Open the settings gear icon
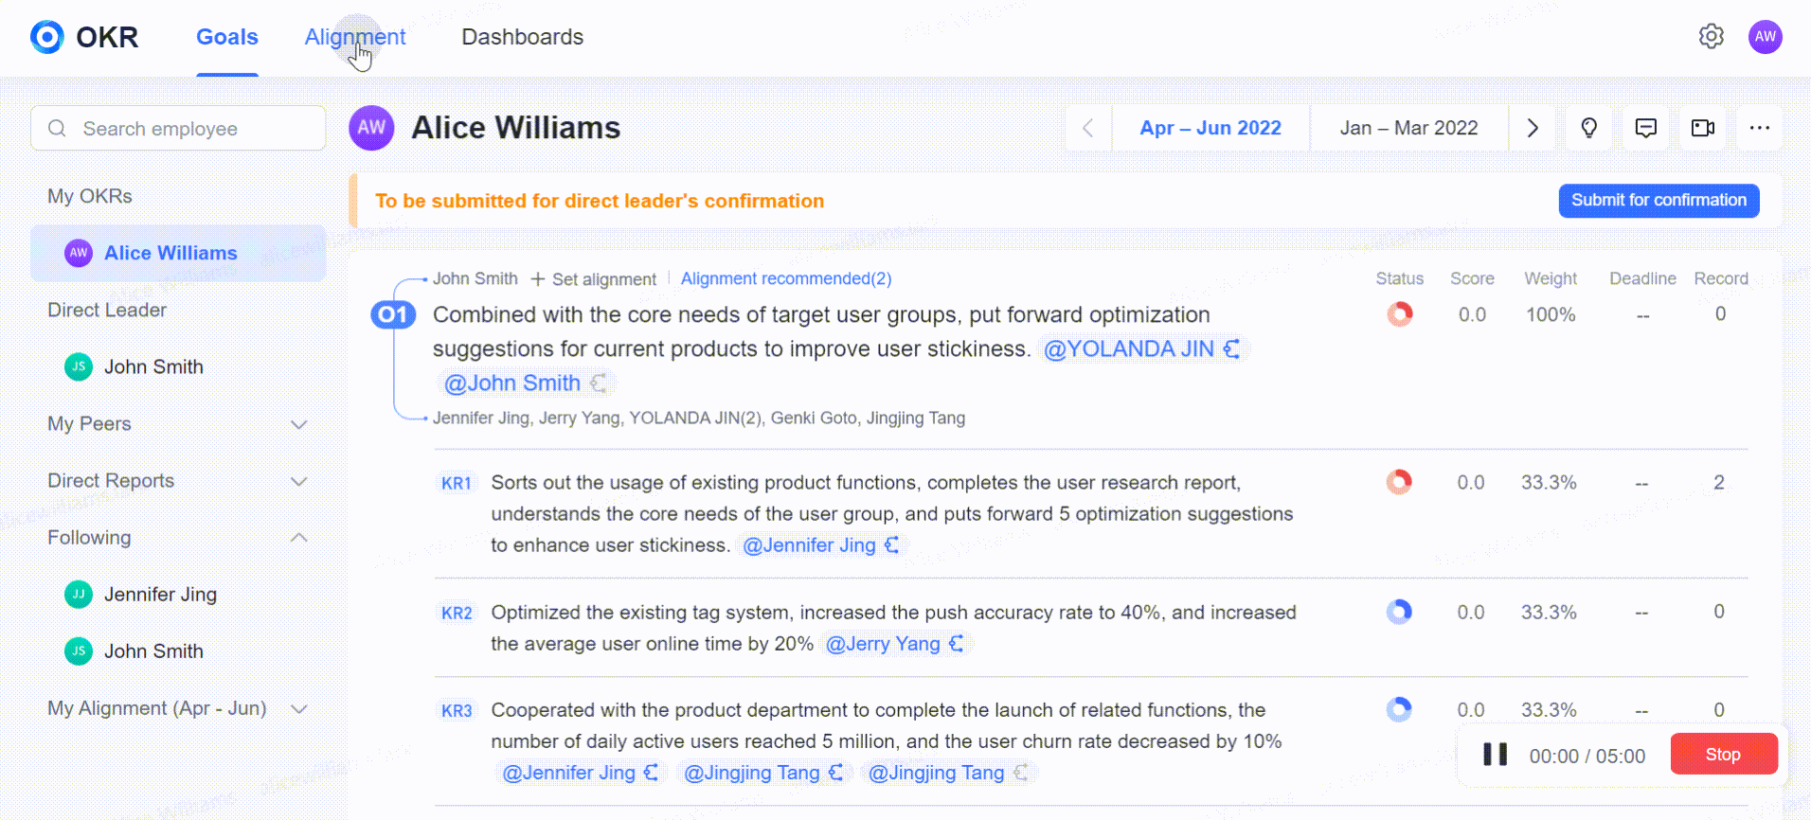 tap(1711, 37)
